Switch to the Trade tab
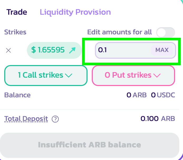This screenshot has width=183, height=160. click(17, 12)
